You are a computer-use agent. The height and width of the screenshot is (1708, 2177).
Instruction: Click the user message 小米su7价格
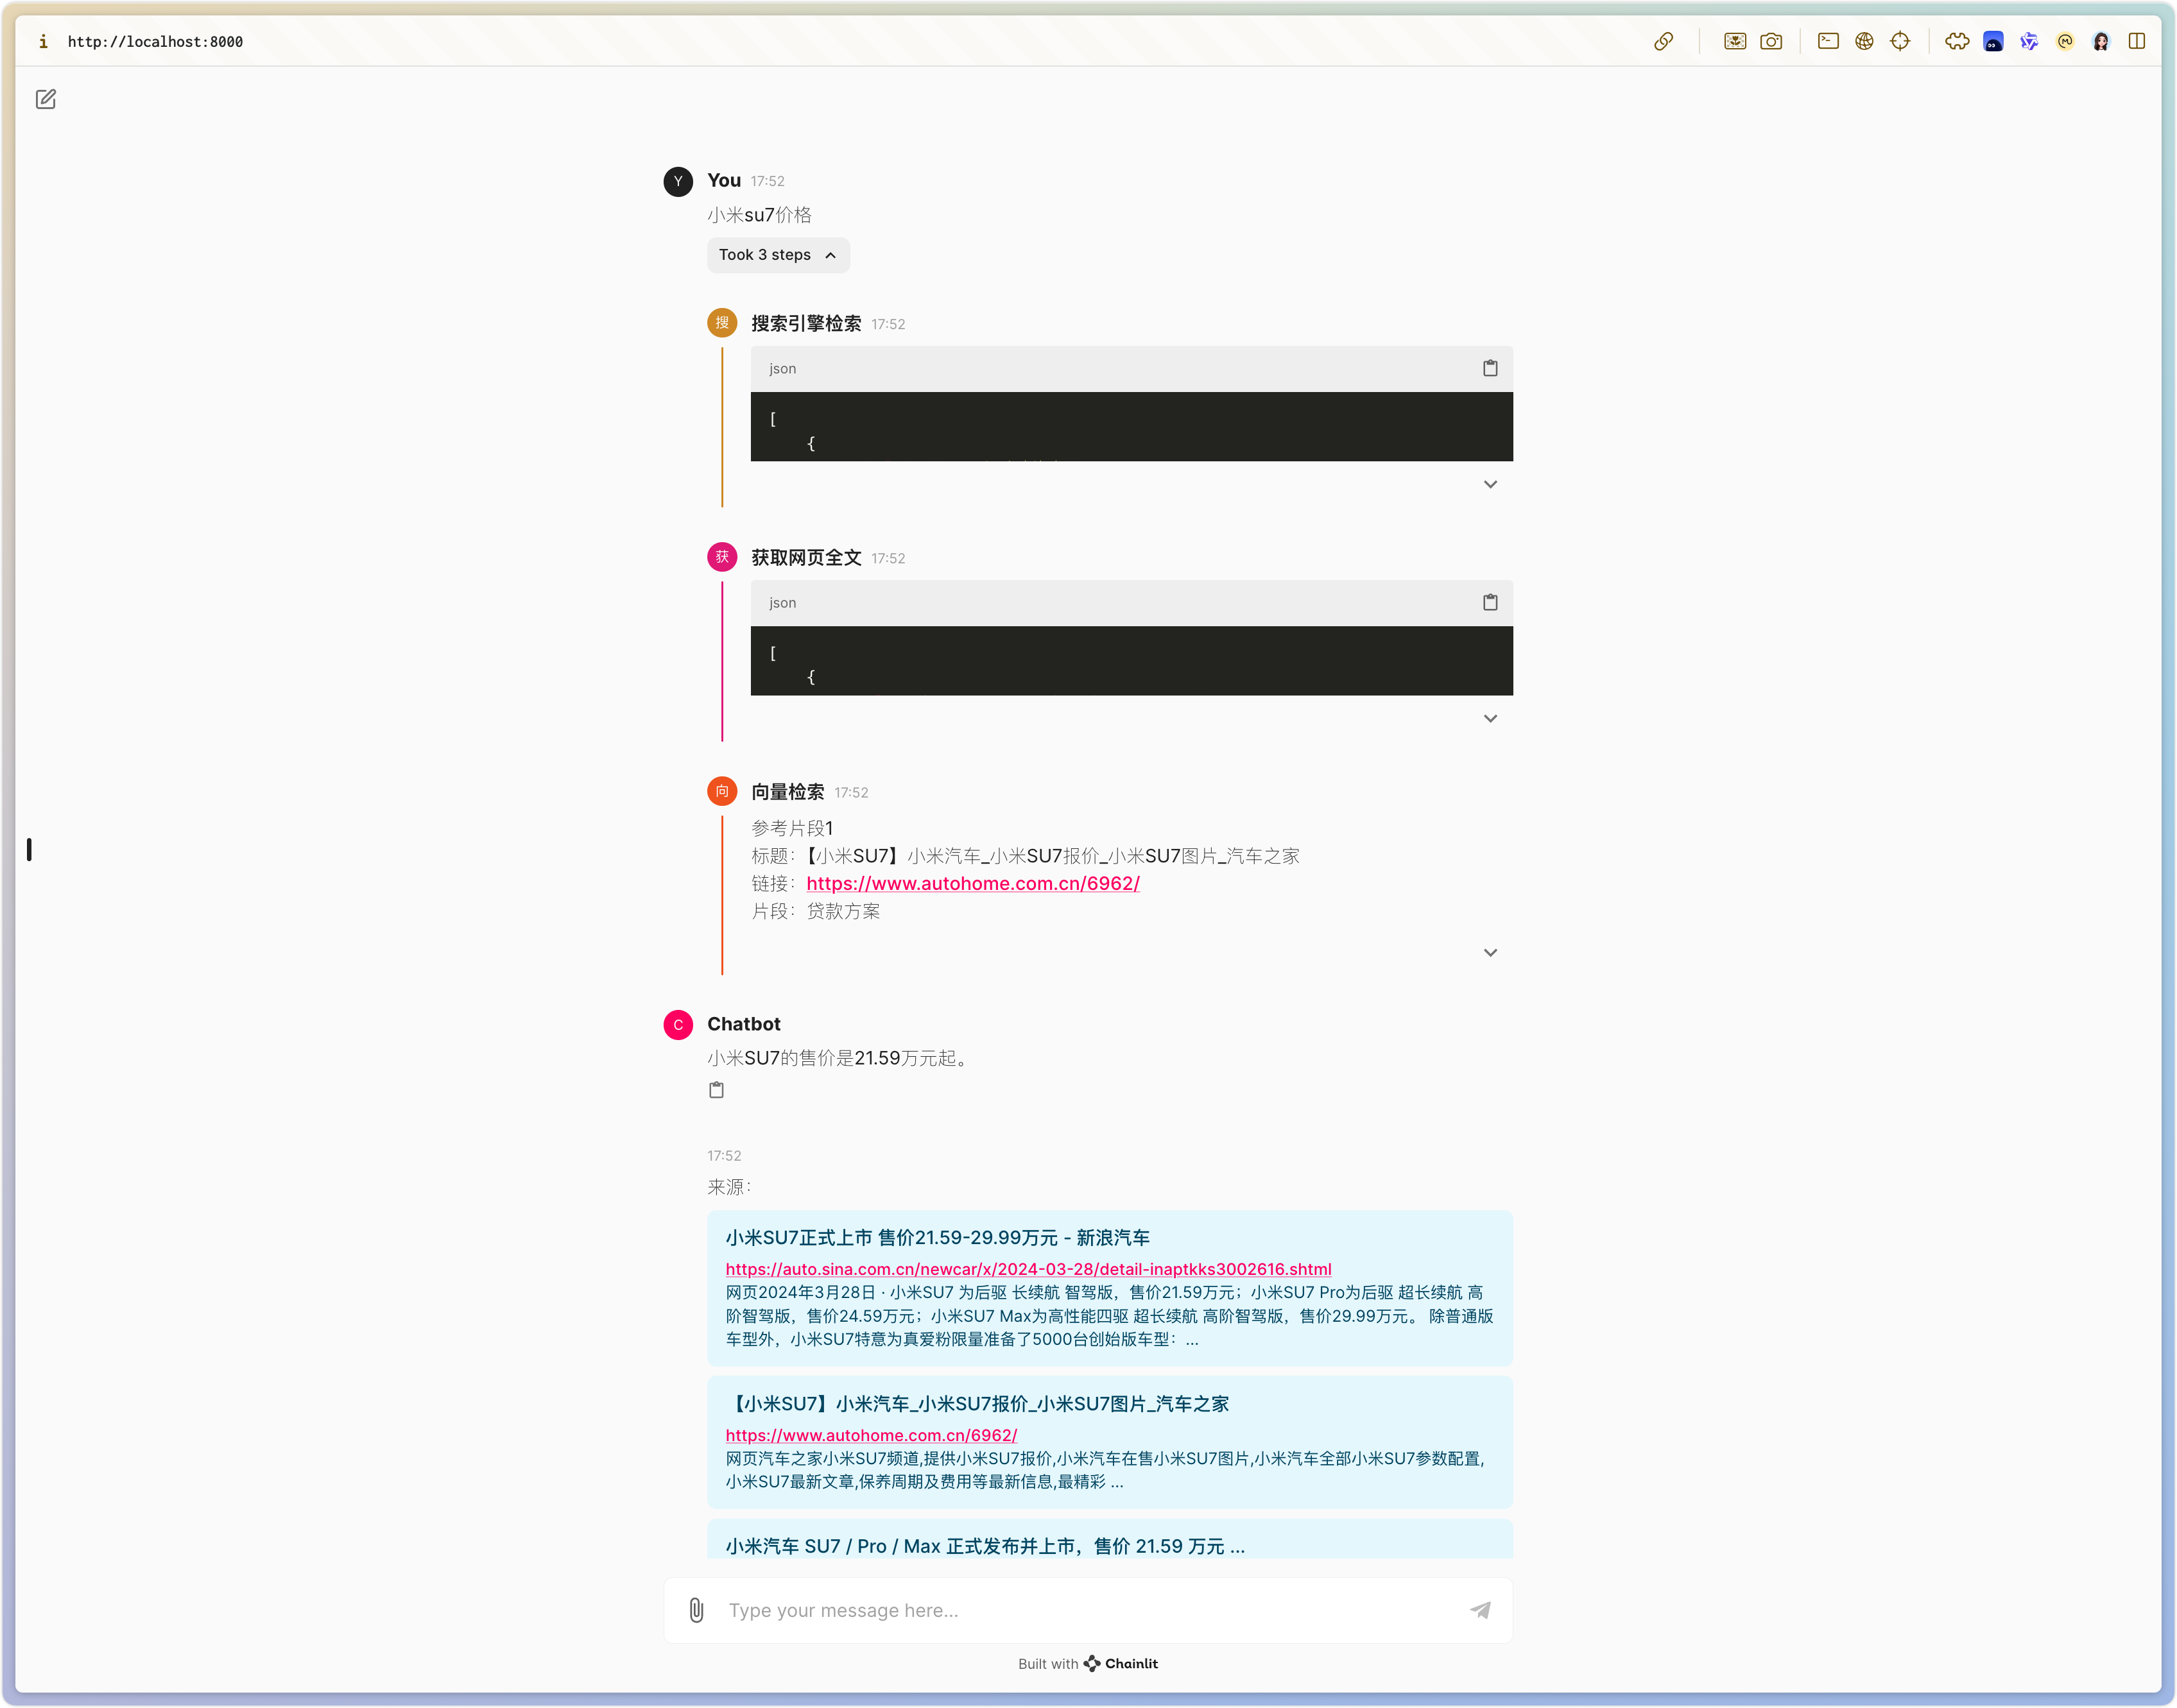click(759, 215)
